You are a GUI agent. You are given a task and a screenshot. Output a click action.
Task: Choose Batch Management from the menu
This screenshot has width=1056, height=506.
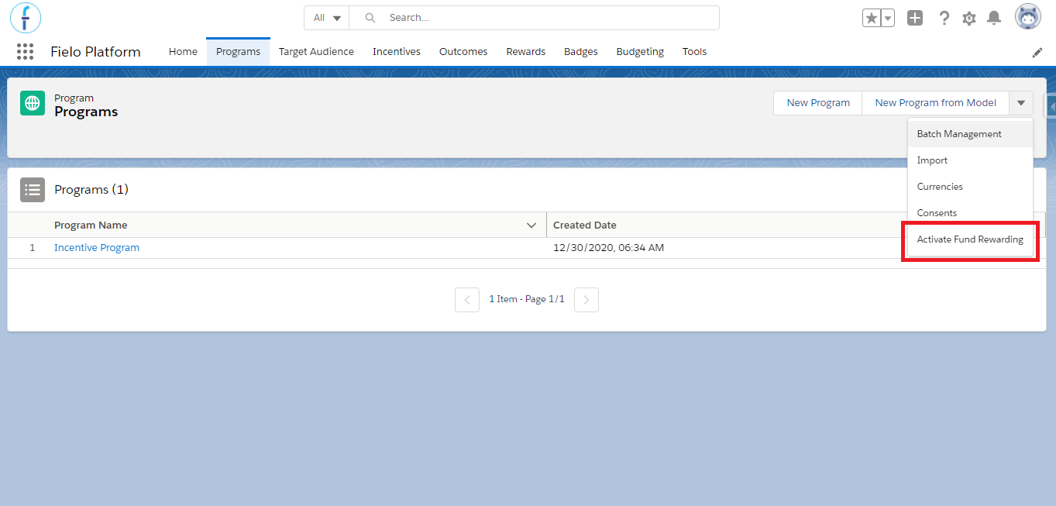click(x=970, y=134)
